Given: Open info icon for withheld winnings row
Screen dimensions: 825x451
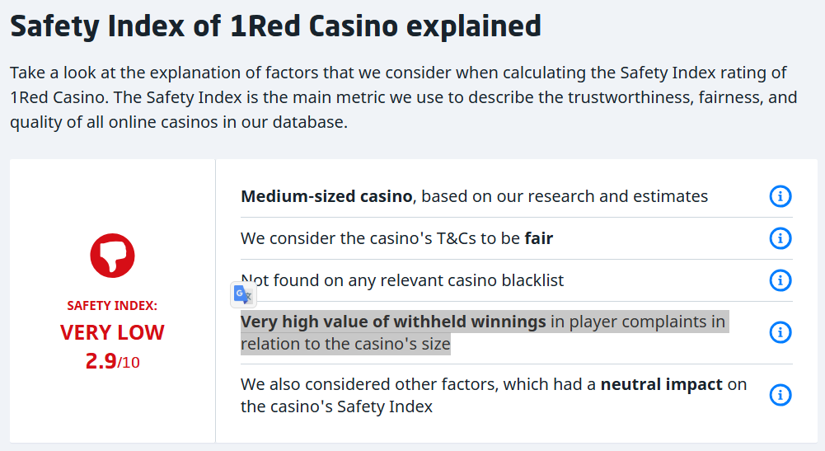Looking at the screenshot, I should click(x=780, y=332).
